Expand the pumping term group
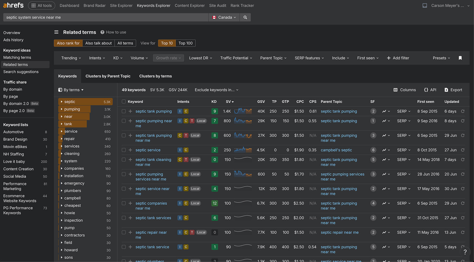 [x=62, y=109]
